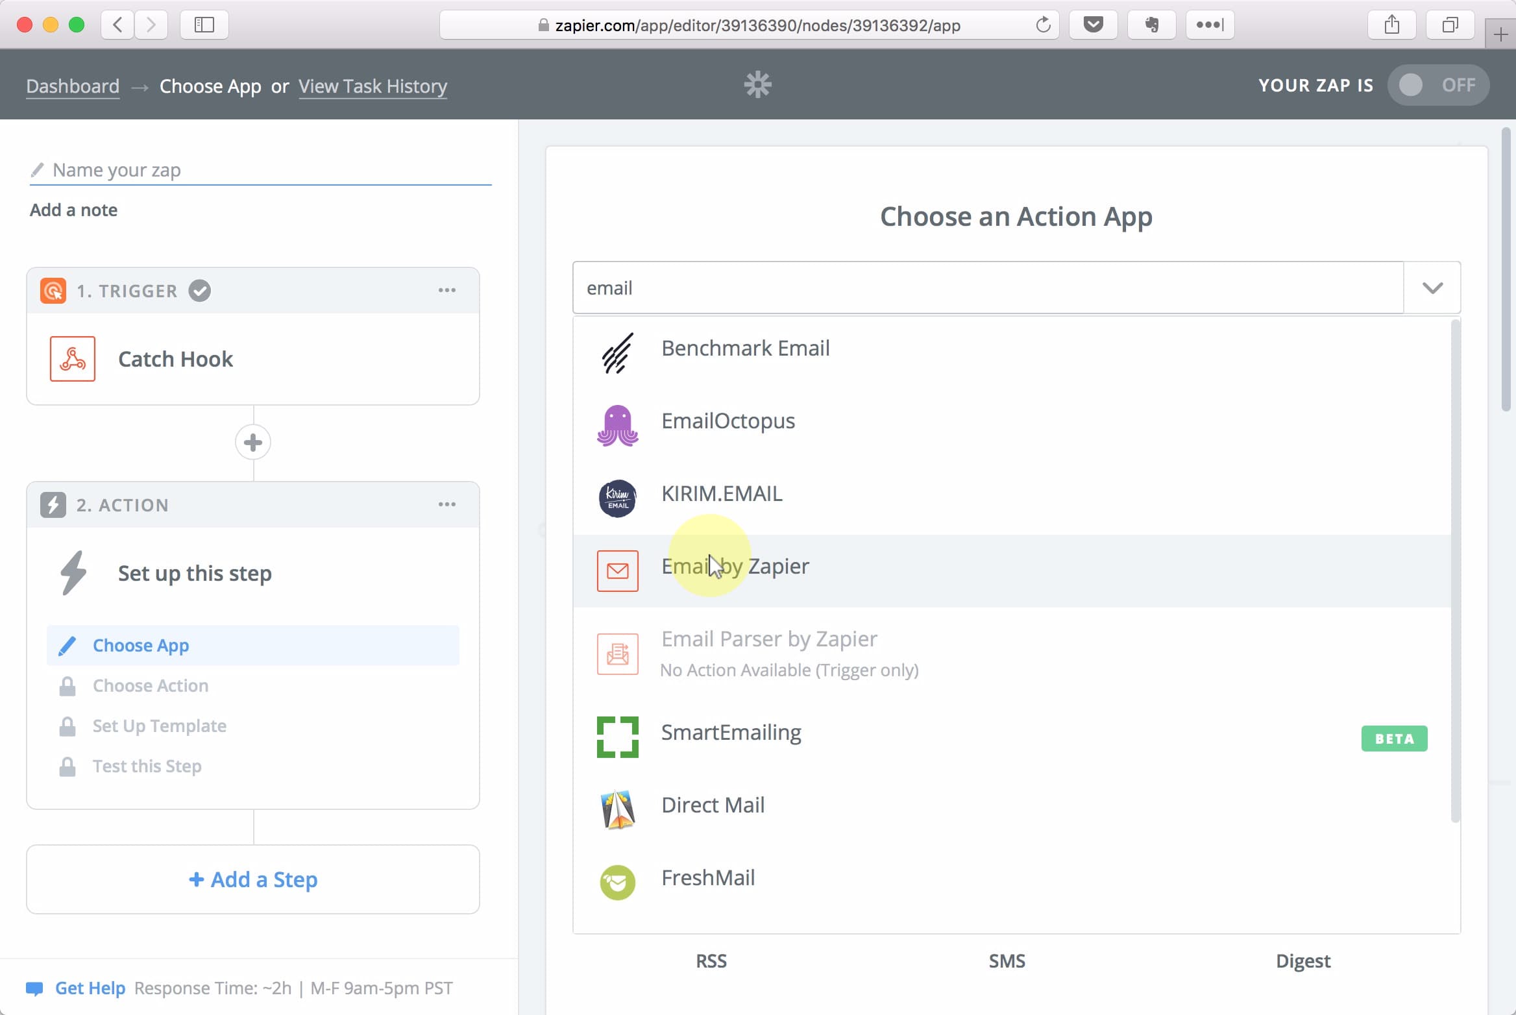Click the Choose App link in Action step
The image size is (1516, 1015).
click(x=140, y=644)
